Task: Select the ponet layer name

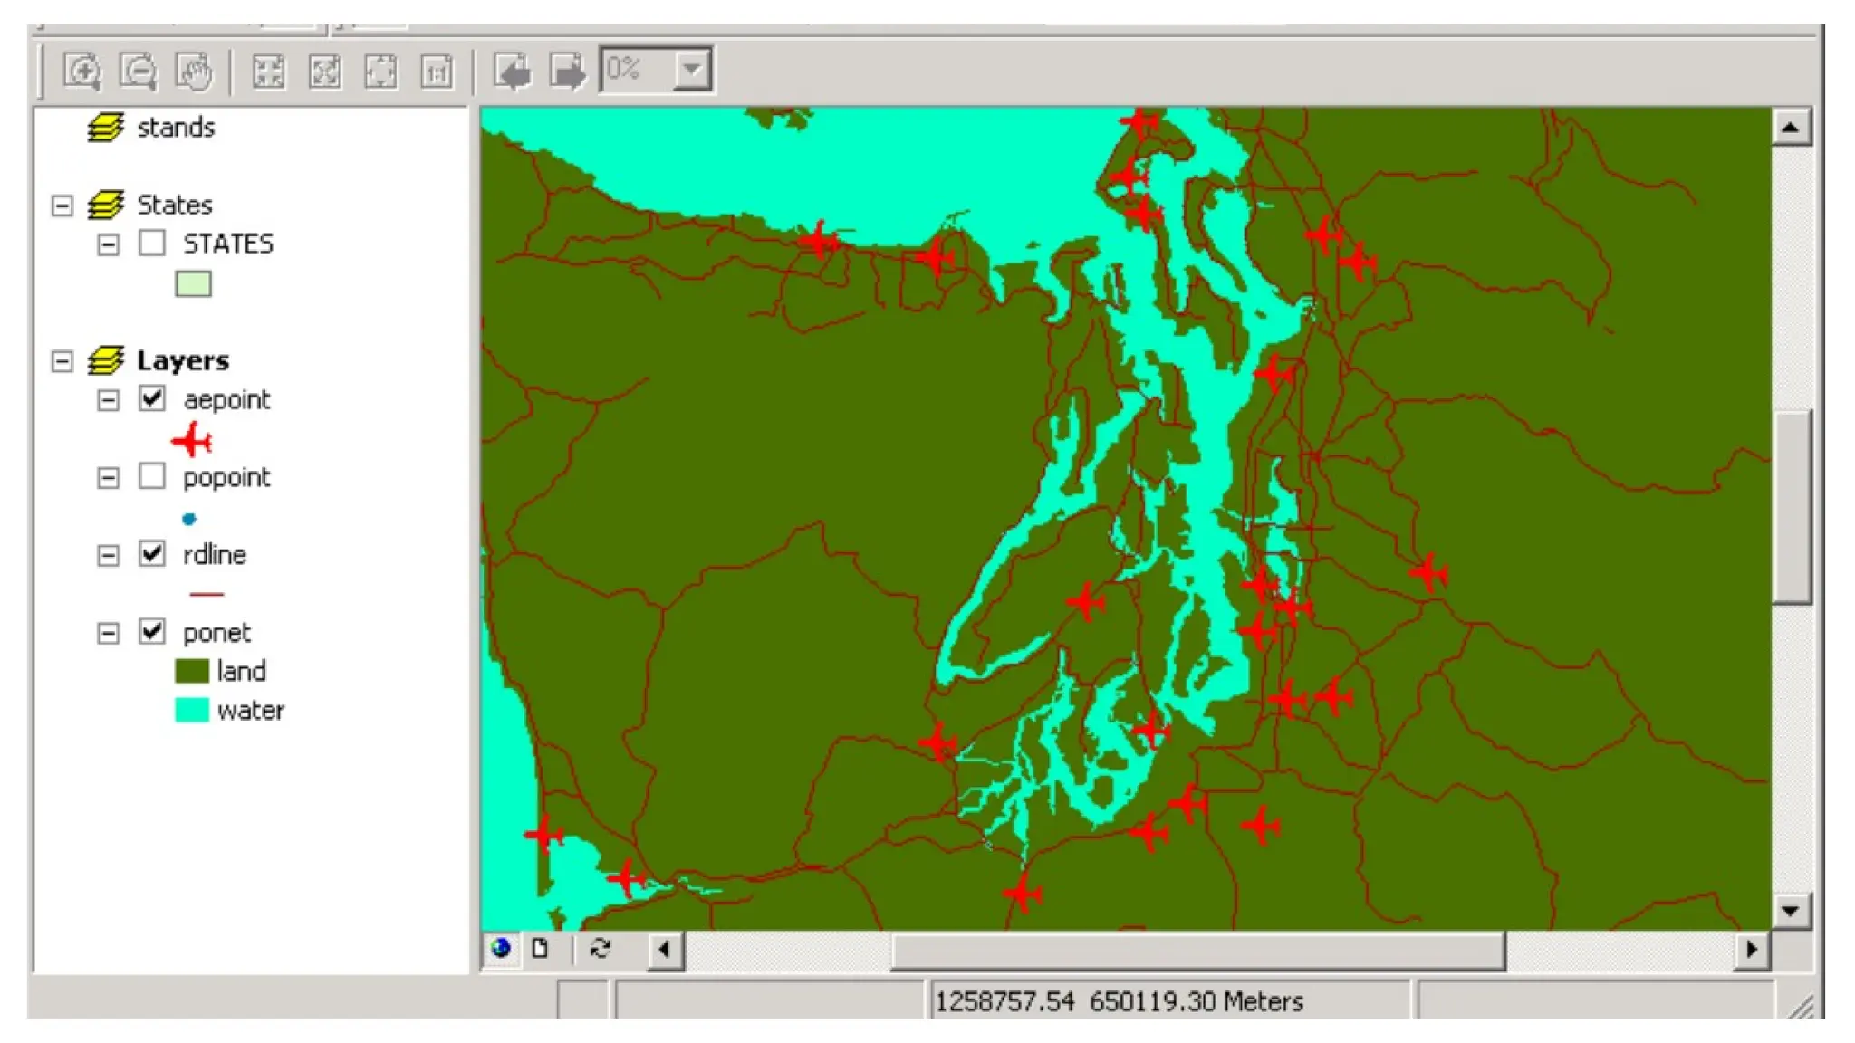Action: pos(216,632)
